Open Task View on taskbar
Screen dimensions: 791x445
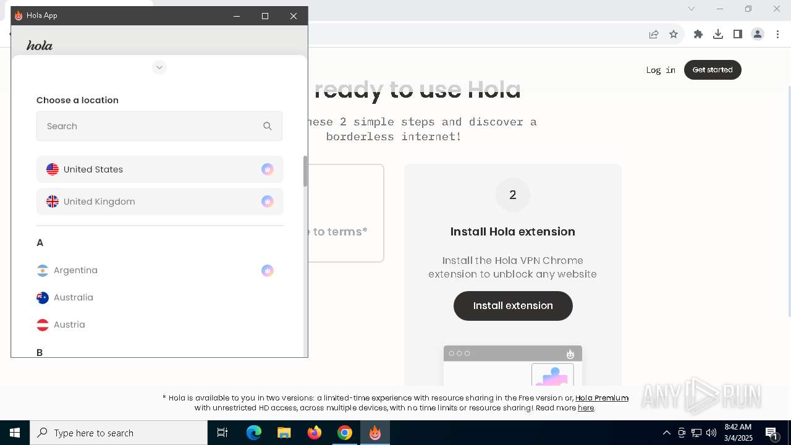[222, 433]
